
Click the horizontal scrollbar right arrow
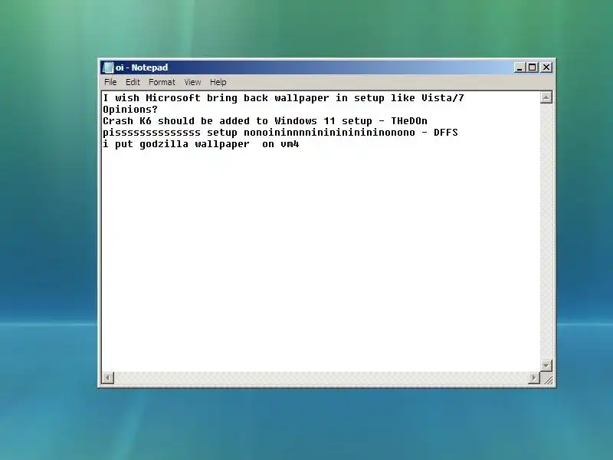click(534, 378)
